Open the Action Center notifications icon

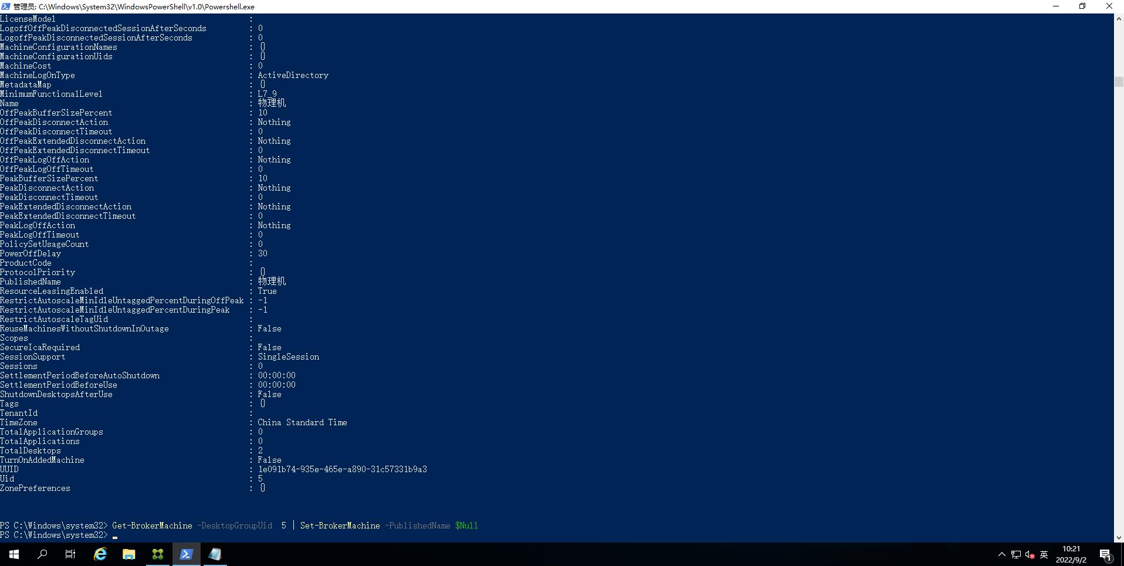[x=1105, y=554]
